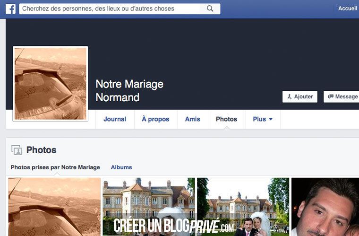359x236 pixels.
Task: Send a Message to this profile
Action: click(341, 96)
